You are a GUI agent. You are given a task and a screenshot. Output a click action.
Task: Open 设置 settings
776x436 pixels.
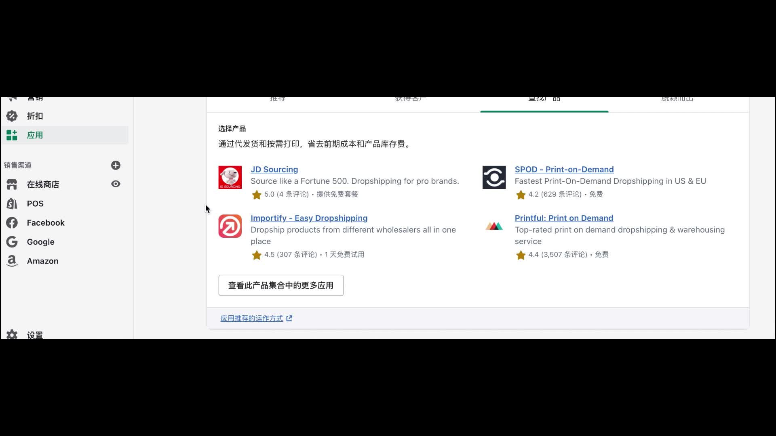[x=35, y=335]
